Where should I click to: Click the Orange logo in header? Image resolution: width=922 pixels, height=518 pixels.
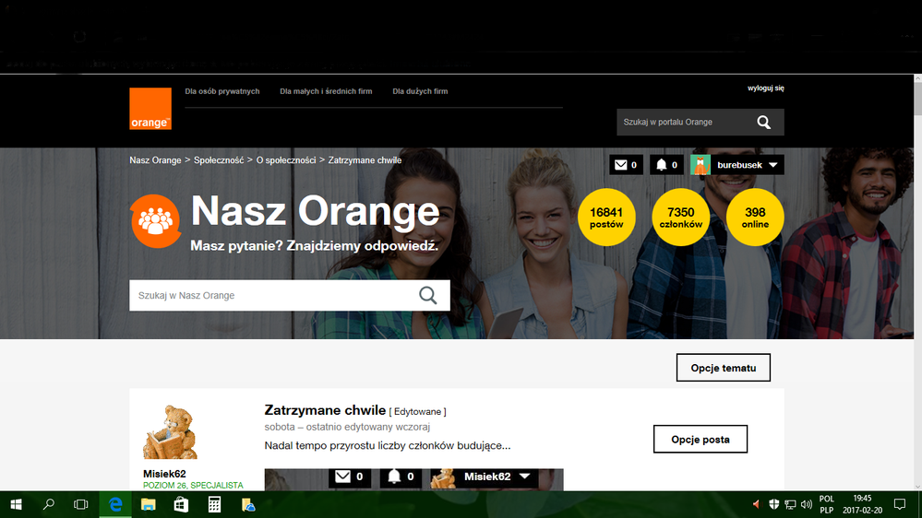pyautogui.click(x=150, y=109)
